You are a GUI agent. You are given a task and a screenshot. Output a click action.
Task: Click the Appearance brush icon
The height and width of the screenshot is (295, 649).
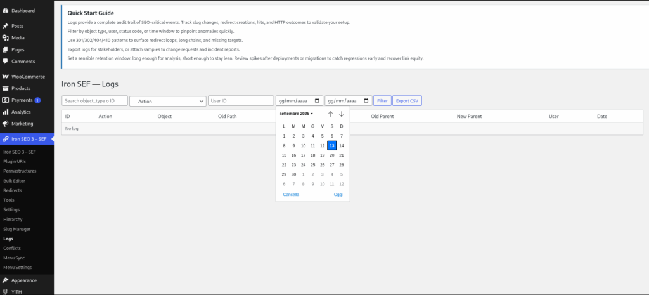click(5, 280)
